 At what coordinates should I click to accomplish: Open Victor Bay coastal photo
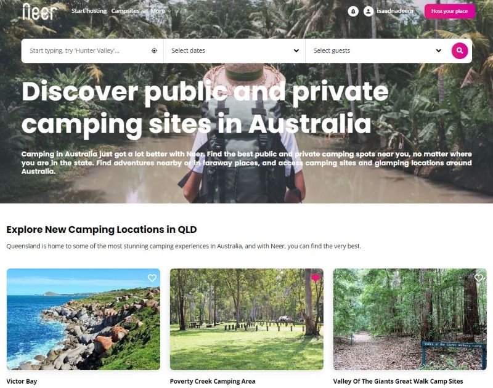point(83,319)
